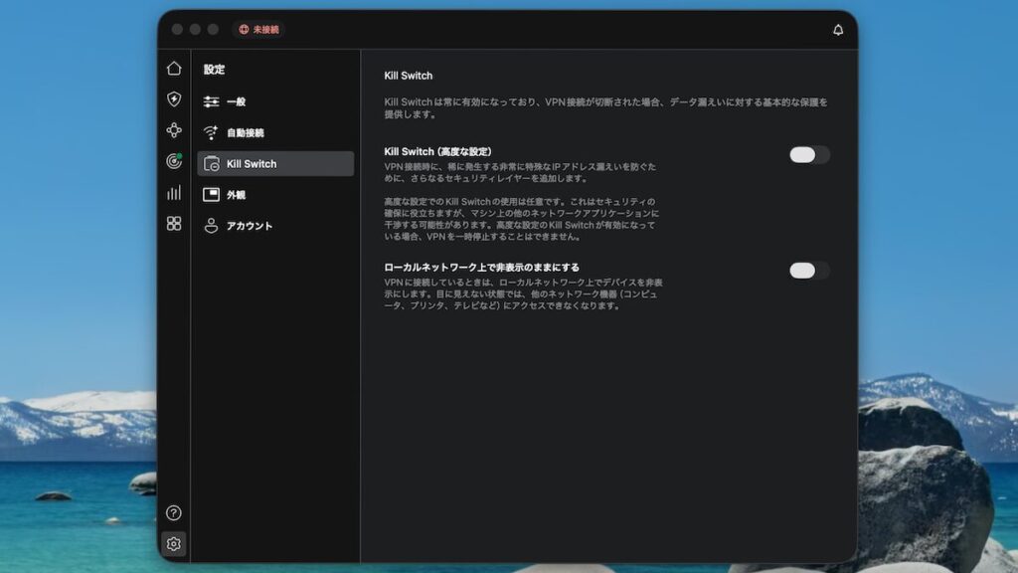
Task: Select 一般 in the settings list
Action: pyautogui.click(x=236, y=101)
